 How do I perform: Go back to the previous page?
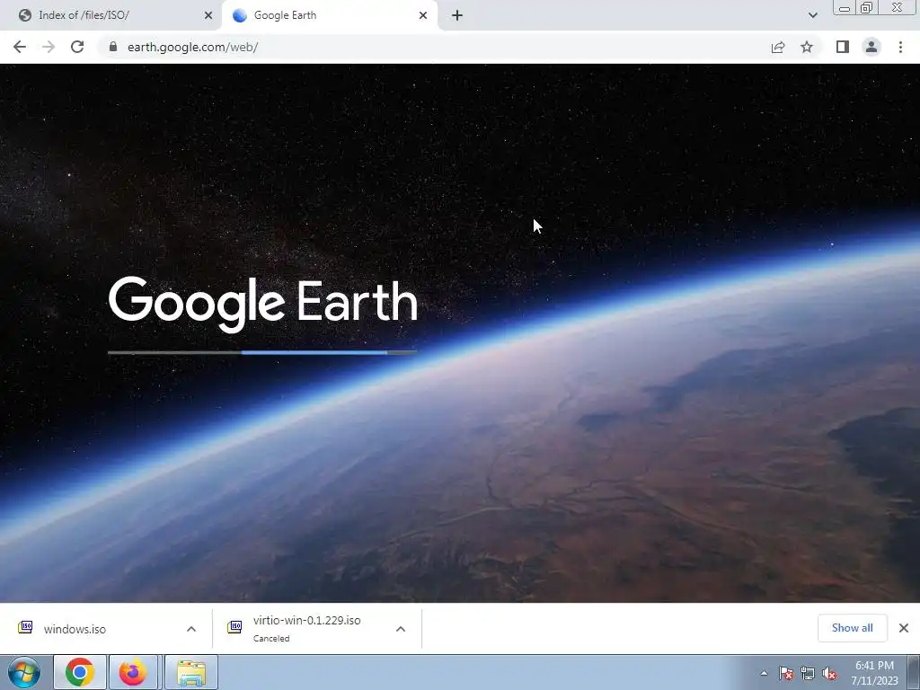click(20, 47)
